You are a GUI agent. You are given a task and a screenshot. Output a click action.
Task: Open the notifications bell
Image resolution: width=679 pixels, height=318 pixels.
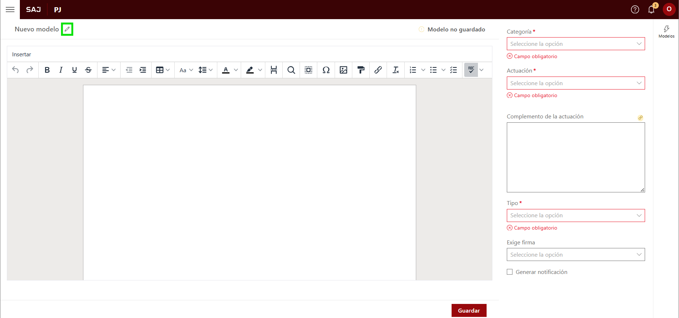click(x=651, y=9)
